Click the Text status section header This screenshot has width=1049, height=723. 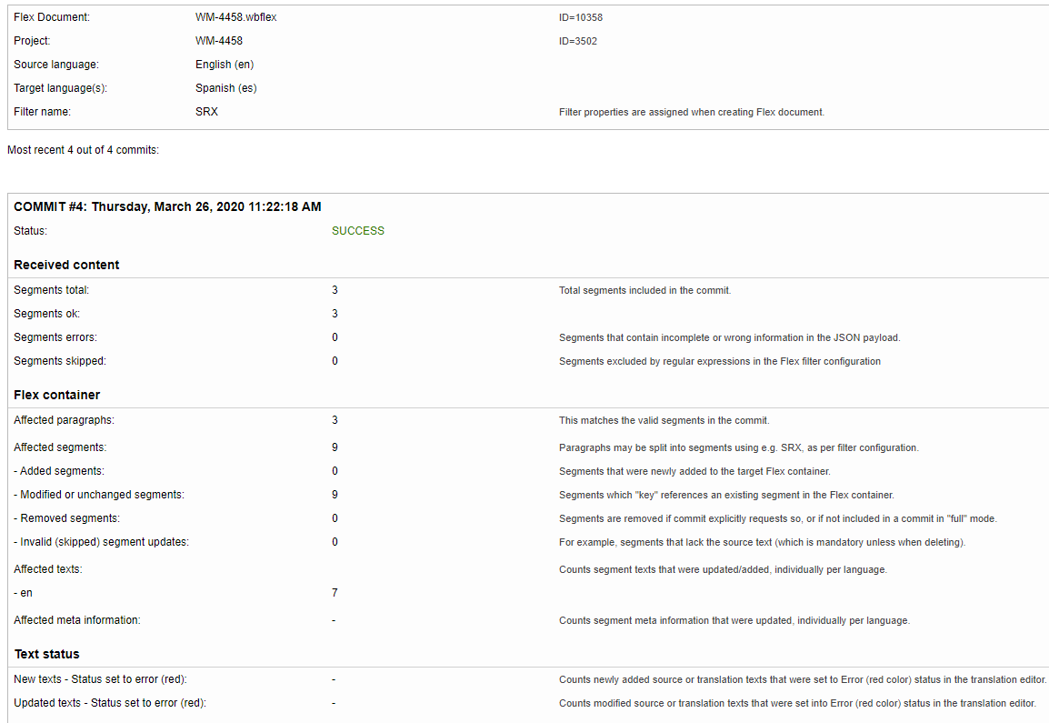click(x=46, y=654)
